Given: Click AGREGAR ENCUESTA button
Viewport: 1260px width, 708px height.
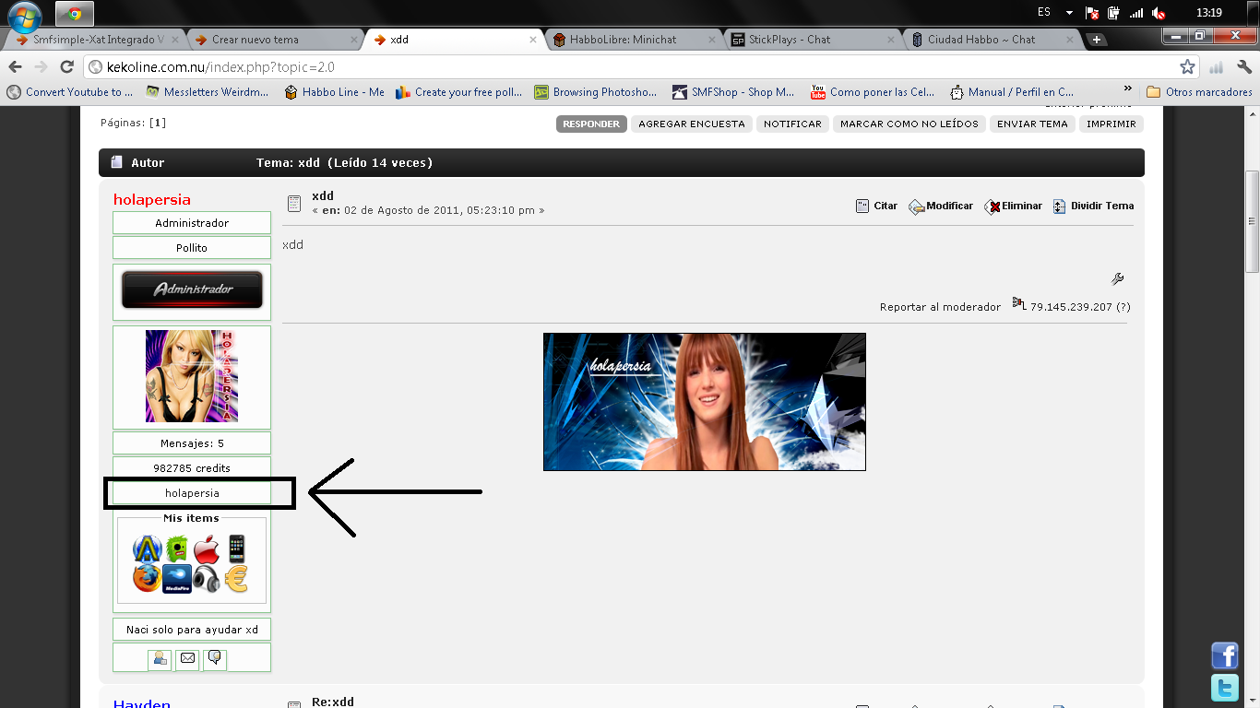Looking at the screenshot, I should click(692, 124).
